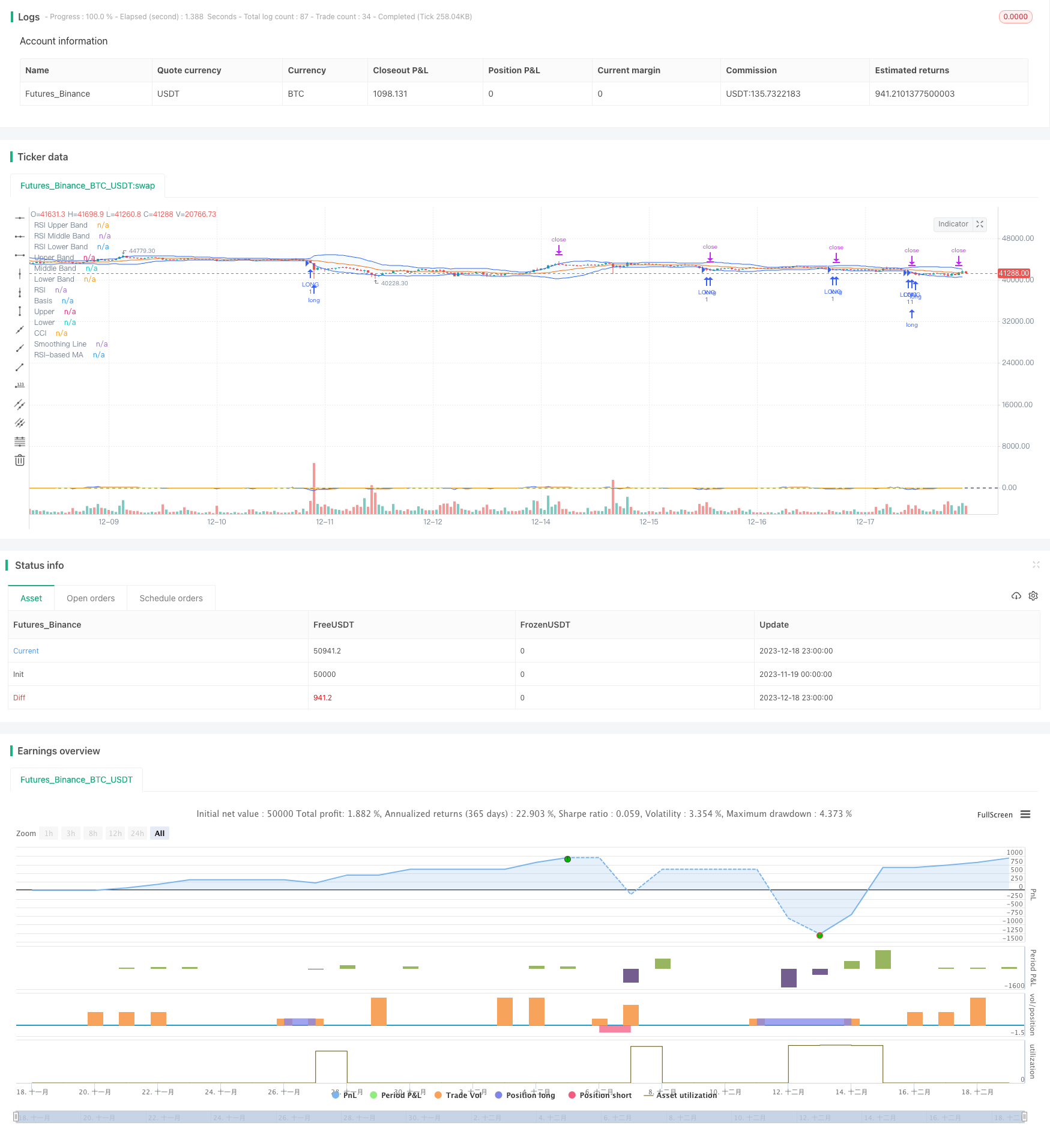
Task: Select the vertical segment drawing tool
Action: point(20,311)
